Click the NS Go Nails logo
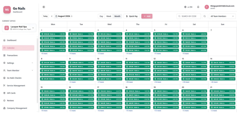Screen dimensions: 237x116 [x=7, y=10]
